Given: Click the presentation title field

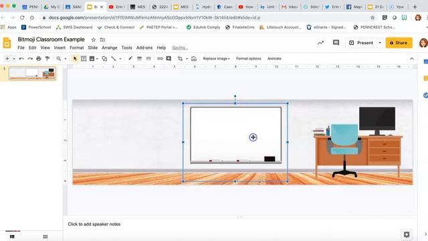Looking at the screenshot, I should 51,39.
